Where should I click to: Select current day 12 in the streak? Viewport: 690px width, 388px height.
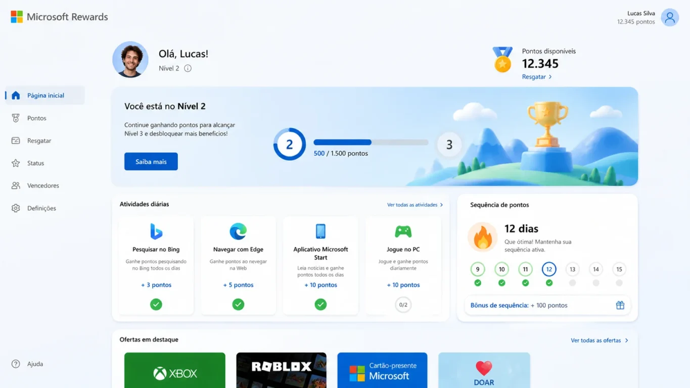tap(549, 269)
